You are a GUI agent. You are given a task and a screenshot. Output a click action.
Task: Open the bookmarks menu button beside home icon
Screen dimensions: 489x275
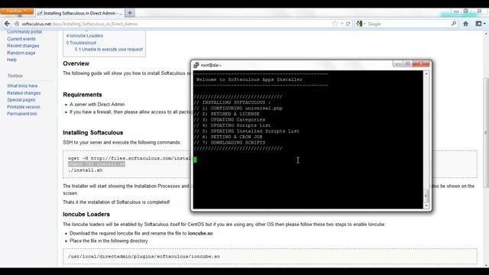coord(481,24)
